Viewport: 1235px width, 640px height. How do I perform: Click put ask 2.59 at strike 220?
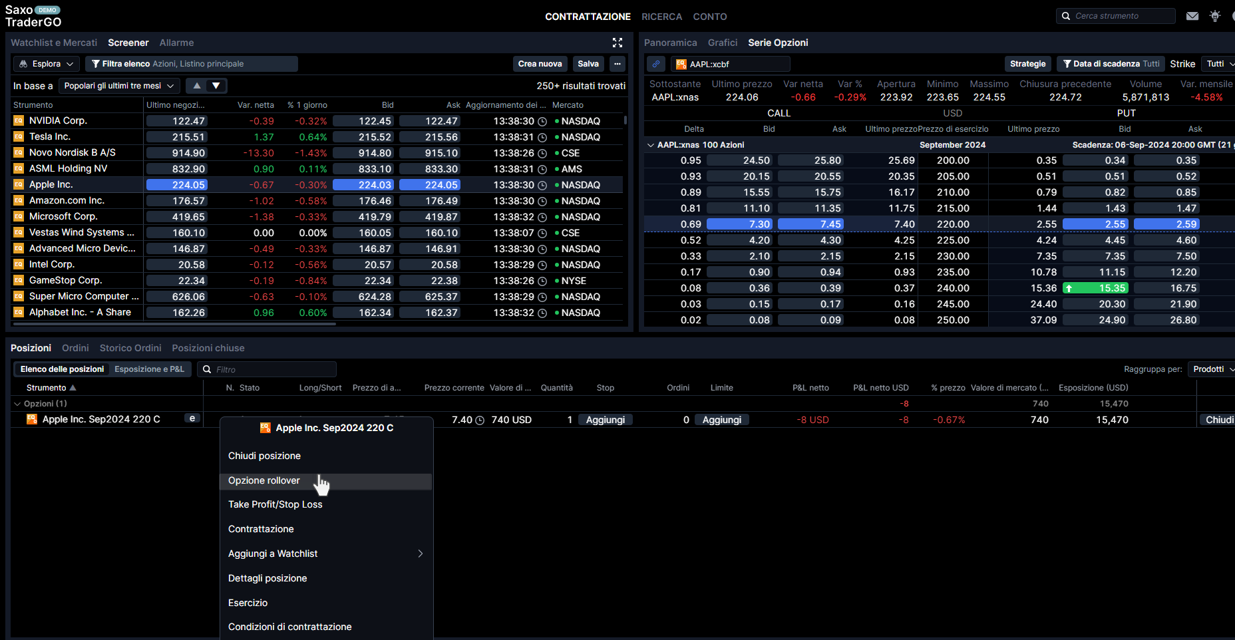point(1166,224)
